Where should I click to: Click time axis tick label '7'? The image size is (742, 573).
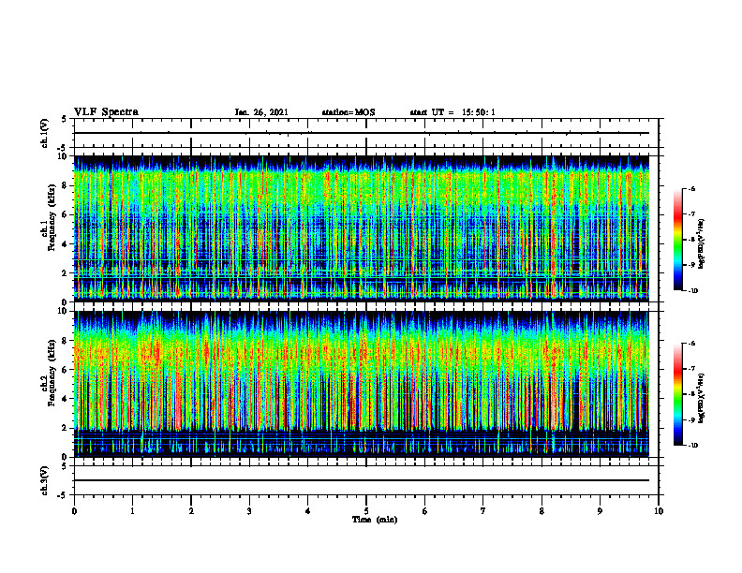pyautogui.click(x=483, y=511)
